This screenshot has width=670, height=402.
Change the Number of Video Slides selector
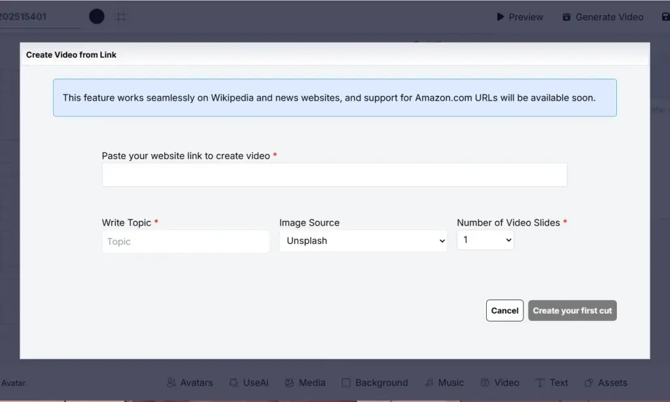[485, 241]
